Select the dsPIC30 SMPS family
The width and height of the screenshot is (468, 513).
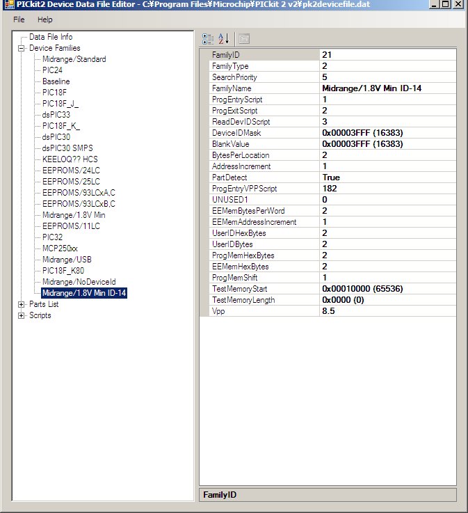click(67, 148)
